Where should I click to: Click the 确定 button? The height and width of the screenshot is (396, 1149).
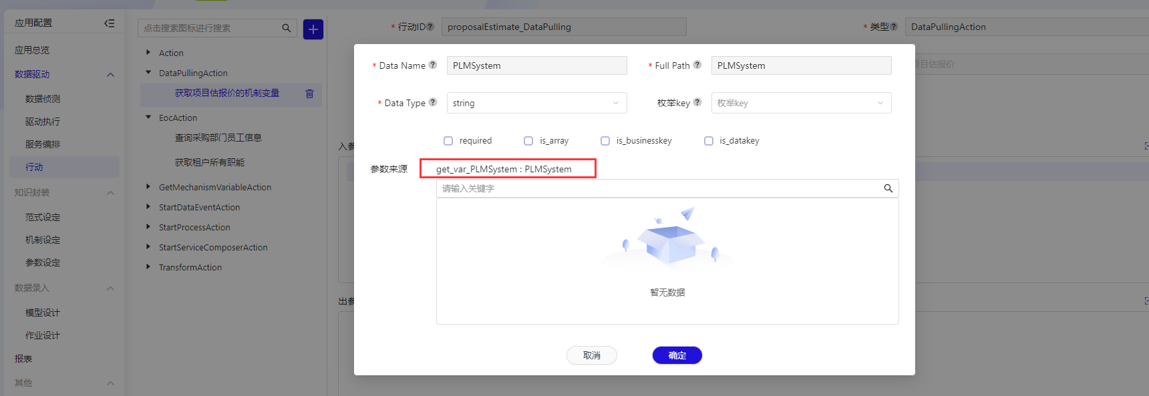coord(677,355)
